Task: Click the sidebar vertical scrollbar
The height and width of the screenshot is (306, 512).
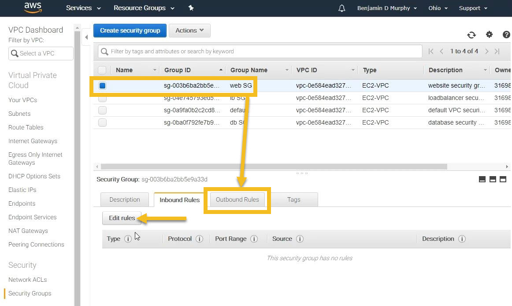Action: tap(77, 168)
